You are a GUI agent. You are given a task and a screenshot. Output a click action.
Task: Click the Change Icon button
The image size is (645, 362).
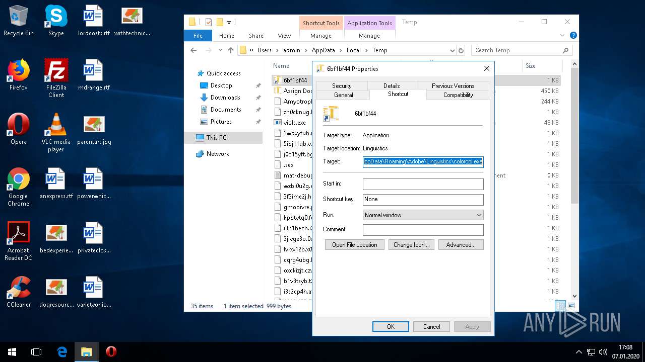[411, 245]
